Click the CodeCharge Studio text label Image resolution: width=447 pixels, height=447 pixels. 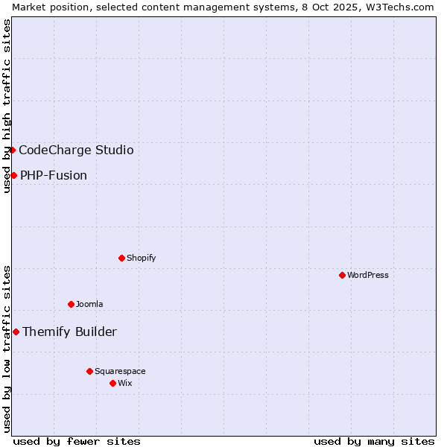(76, 150)
